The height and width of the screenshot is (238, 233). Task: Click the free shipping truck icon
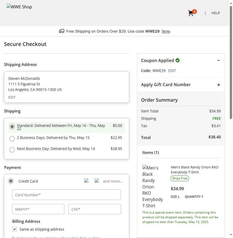coord(62,31)
